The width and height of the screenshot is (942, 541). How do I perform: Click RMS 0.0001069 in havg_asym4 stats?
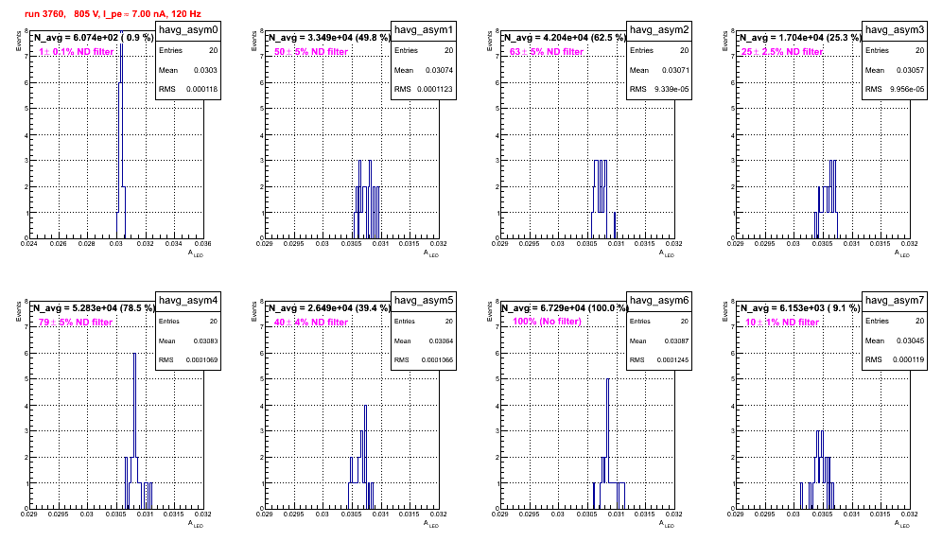coord(188,359)
